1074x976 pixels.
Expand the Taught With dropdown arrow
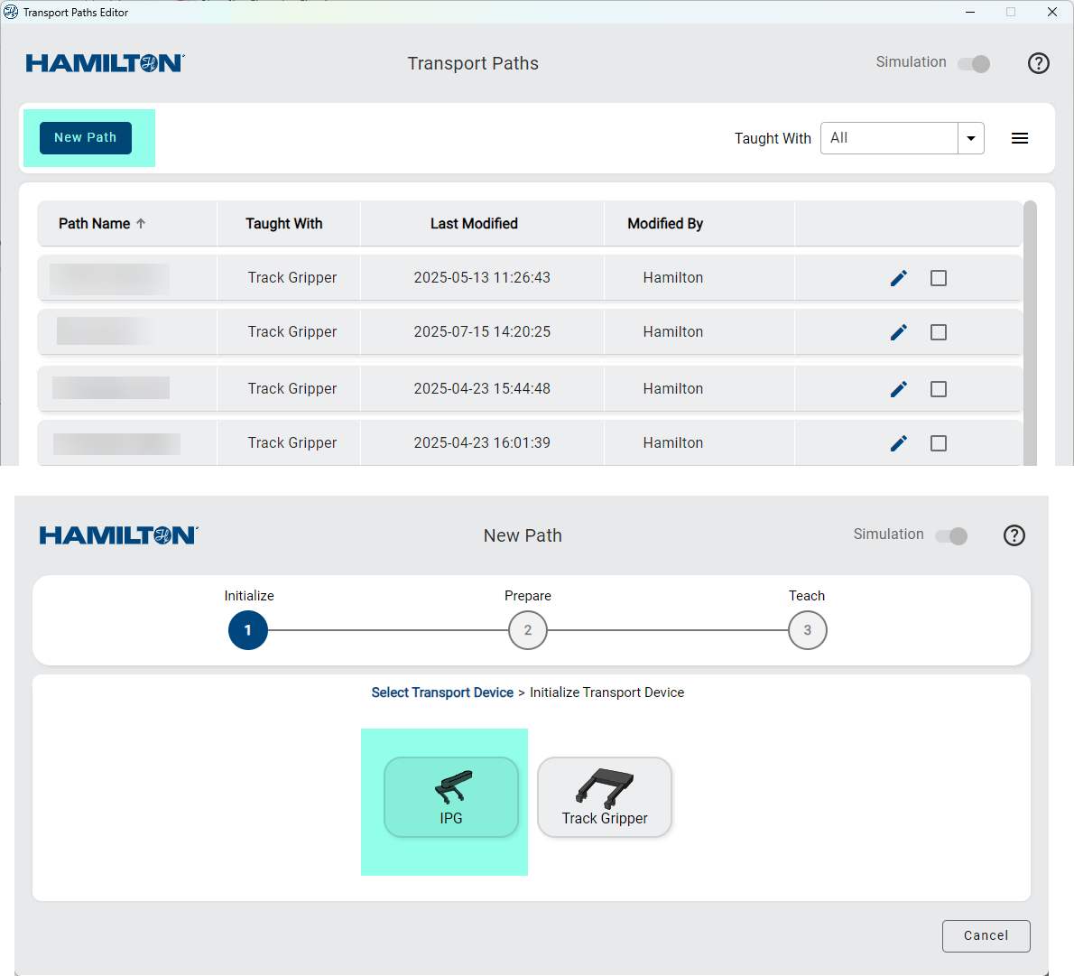[970, 138]
